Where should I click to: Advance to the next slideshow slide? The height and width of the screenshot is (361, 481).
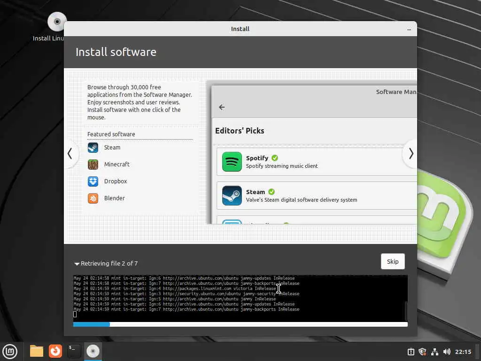(411, 154)
